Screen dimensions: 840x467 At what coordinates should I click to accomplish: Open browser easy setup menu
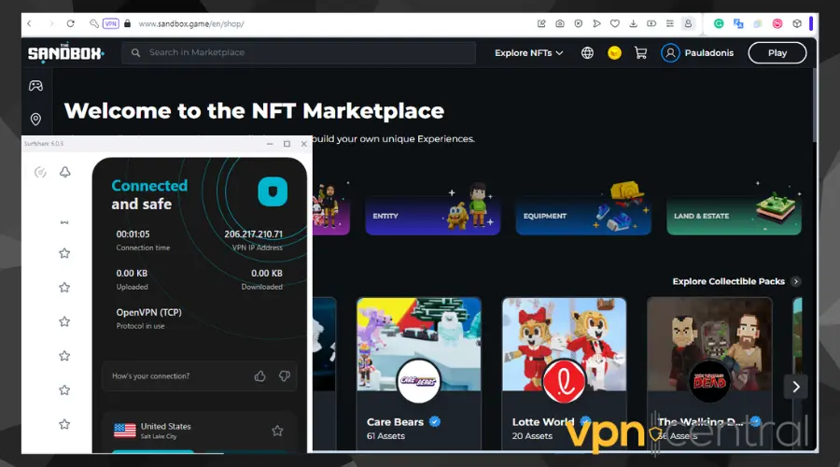(x=669, y=23)
